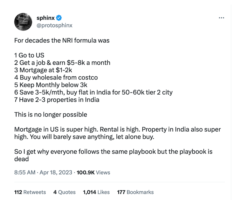Click the tweet timestamp 8:55 AM Apr 18, 2023
Viewport: 232px width, 207px height.
[43, 172]
